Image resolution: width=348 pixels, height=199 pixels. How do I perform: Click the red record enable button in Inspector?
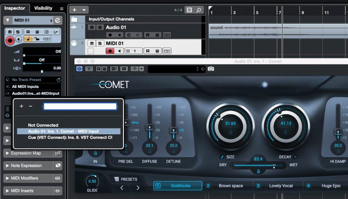point(10,40)
